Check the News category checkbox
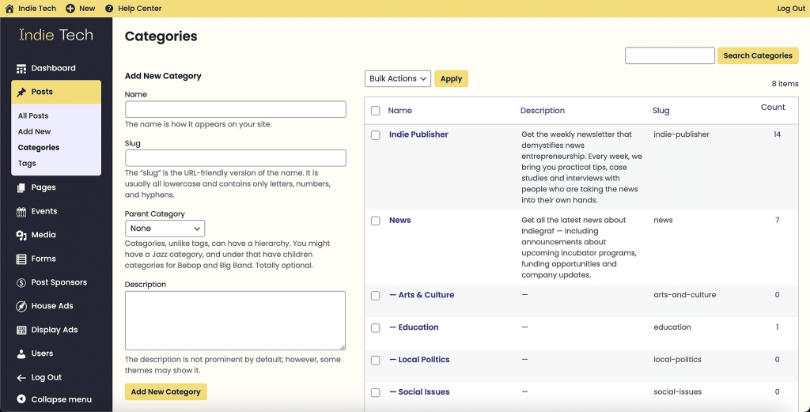 click(x=376, y=221)
